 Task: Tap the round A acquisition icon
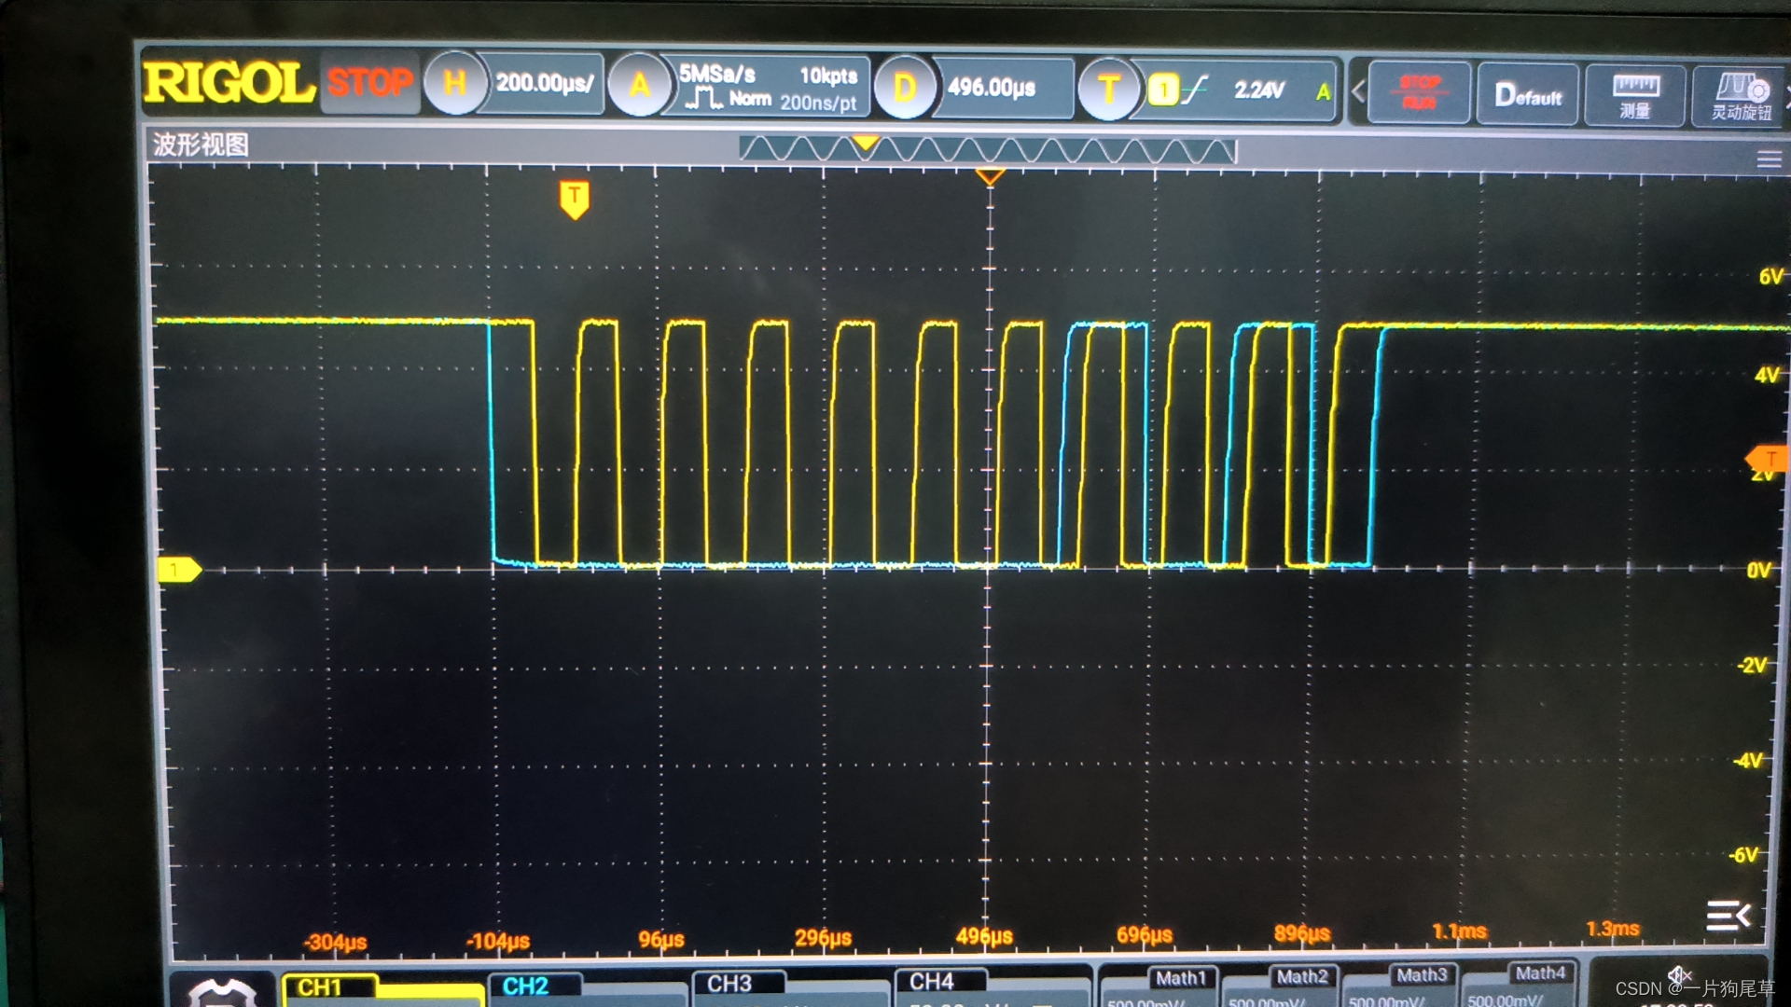[x=639, y=86]
